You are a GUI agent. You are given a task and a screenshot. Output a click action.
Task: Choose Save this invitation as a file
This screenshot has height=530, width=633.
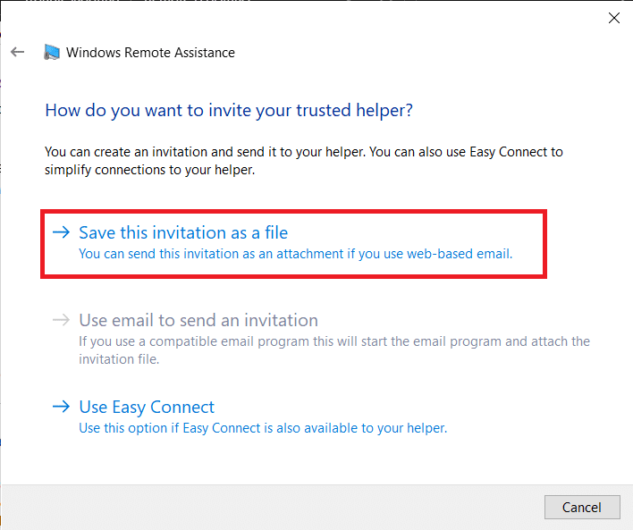(x=183, y=232)
